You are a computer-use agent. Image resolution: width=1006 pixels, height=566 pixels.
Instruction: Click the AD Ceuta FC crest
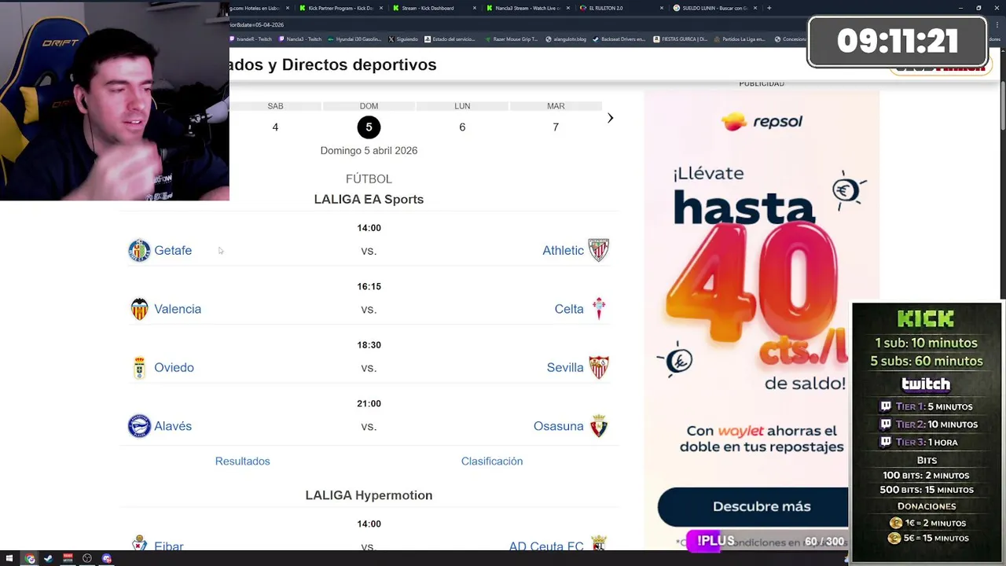pyautogui.click(x=599, y=543)
